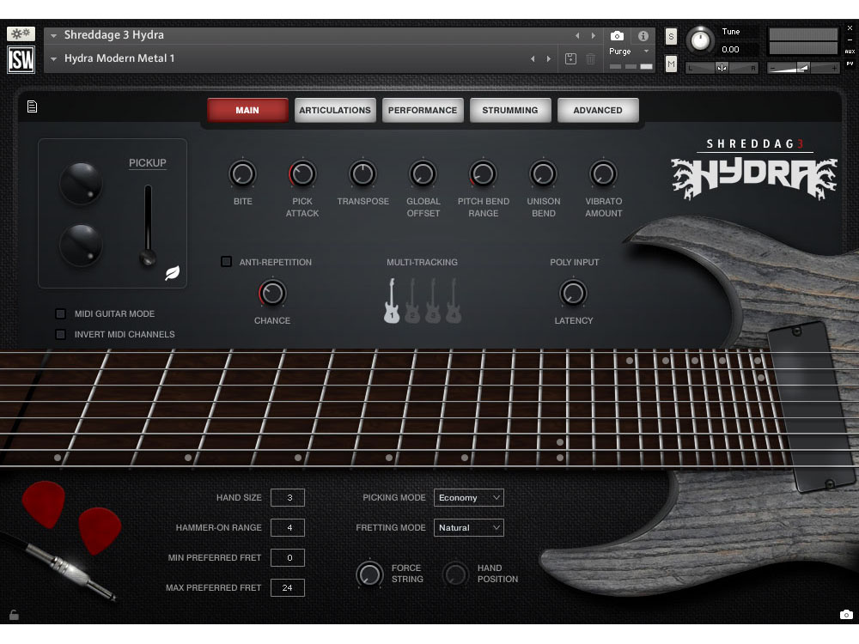Image resolution: width=859 pixels, height=644 pixels.
Task: Click the HAND POSITION knob
Action: click(x=455, y=574)
